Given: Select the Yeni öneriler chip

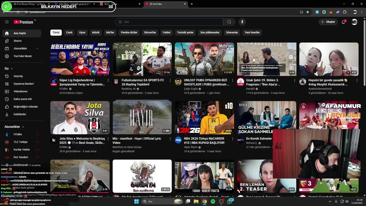Looking at the screenshot, I should click(252, 32).
